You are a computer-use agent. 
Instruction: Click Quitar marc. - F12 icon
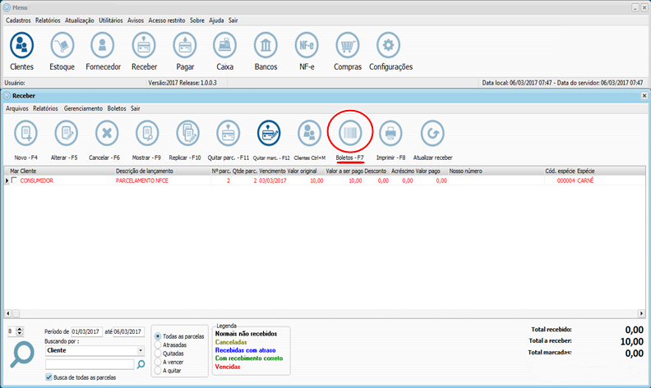coord(269,133)
